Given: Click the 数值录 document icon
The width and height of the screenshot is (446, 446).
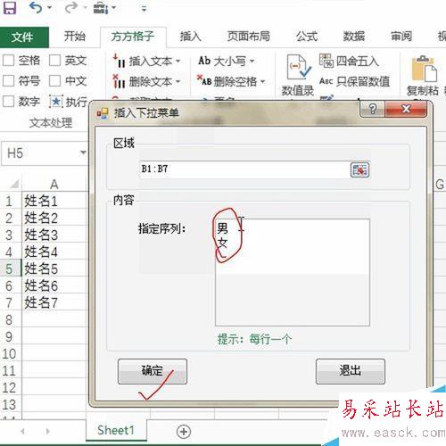Looking at the screenshot, I should click(298, 67).
